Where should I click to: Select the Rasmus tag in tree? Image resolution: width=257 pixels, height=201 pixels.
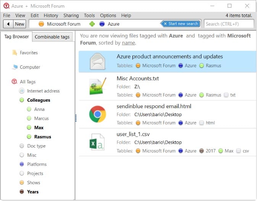tap(39, 137)
